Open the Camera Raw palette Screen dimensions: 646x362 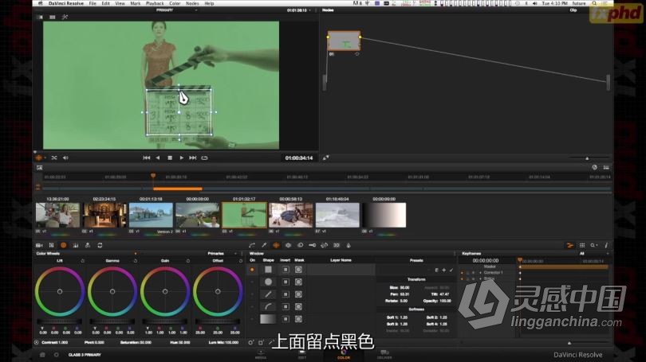pyautogui.click(x=40, y=245)
